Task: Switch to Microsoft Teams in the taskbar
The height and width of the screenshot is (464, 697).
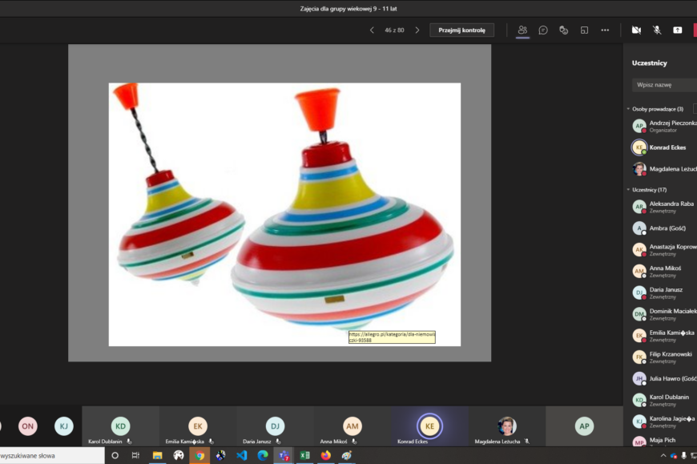Action: pyautogui.click(x=284, y=455)
